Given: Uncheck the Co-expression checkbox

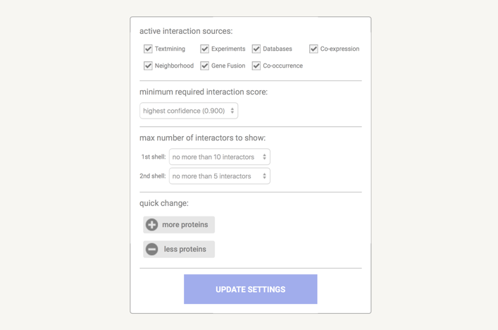Looking at the screenshot, I should click(x=313, y=49).
